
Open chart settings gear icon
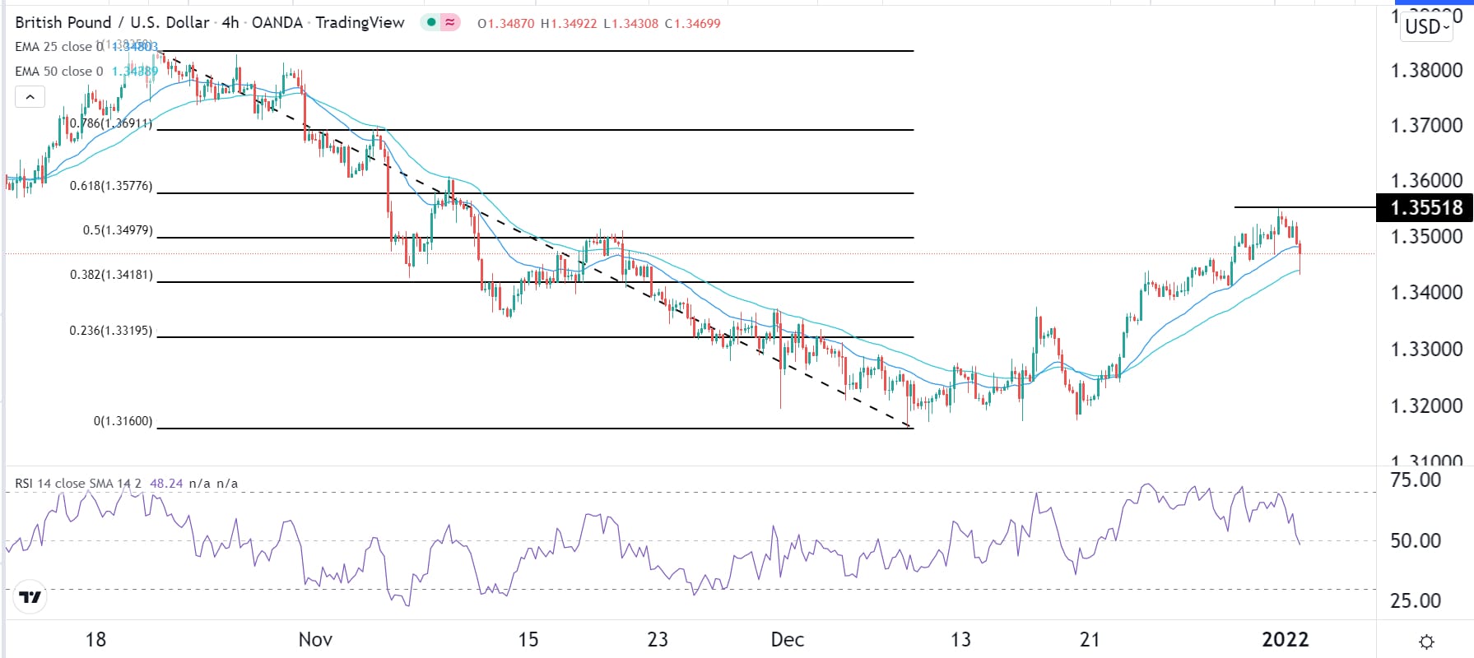1427,642
